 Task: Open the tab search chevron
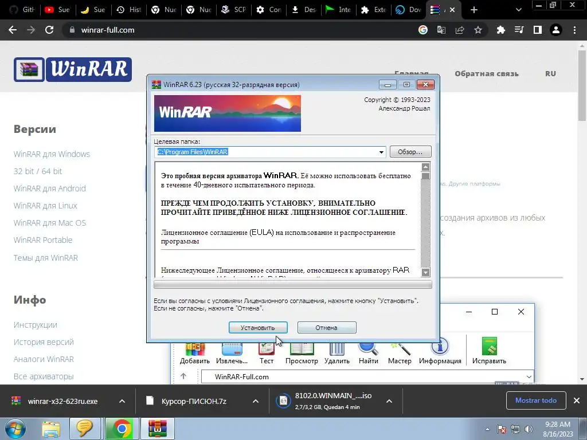518,10
